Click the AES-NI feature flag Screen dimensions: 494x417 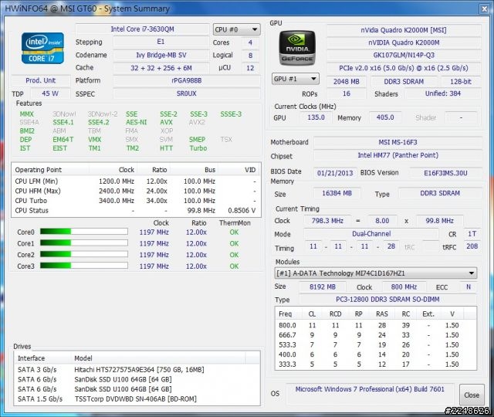click(137, 122)
